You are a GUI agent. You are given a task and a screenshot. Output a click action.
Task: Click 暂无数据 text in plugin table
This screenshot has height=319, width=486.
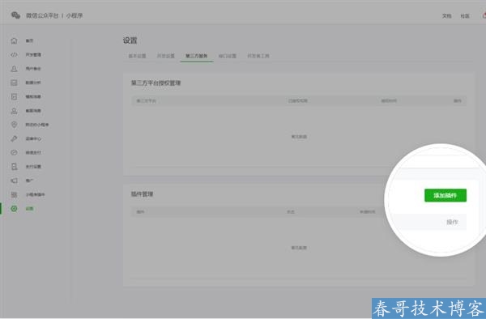pyautogui.click(x=299, y=248)
